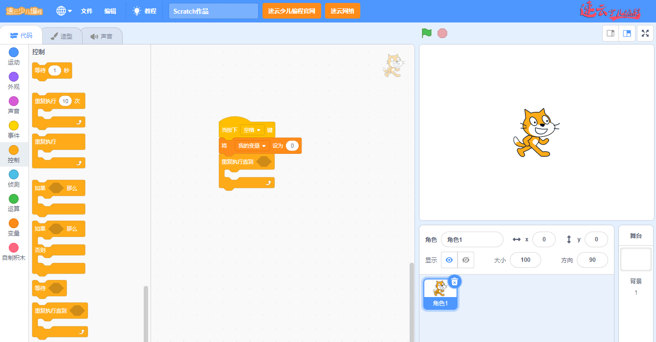Viewport: 656px width, 342px height.
Task: Click 速云少儿编程官网 button
Action: [292, 11]
